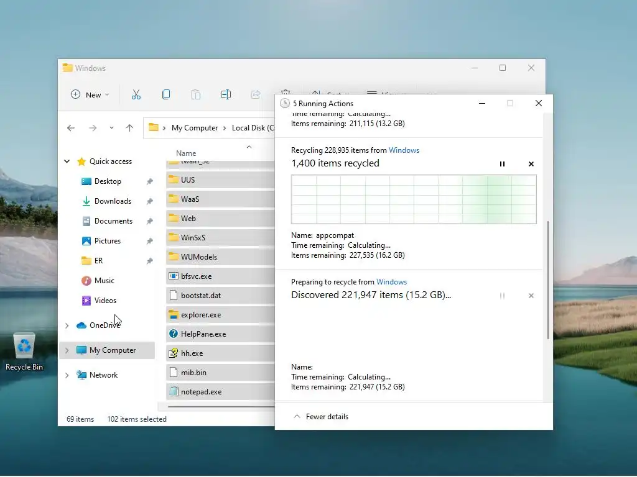The width and height of the screenshot is (637, 477).
Task: Click the Cut scissors icon in toolbar
Action: tap(136, 94)
